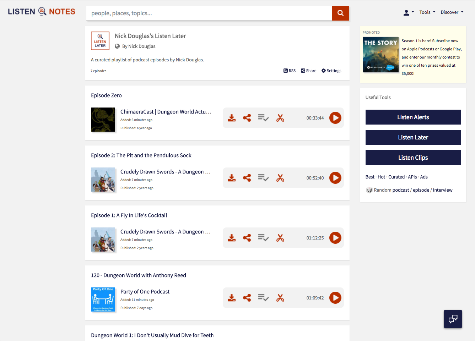Open the Party of One Podcast link

pos(145,292)
